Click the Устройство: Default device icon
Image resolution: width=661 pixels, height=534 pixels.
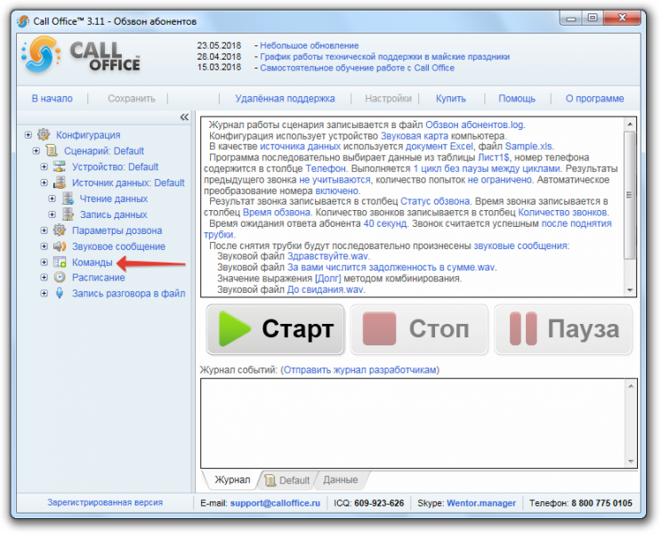coord(60,166)
